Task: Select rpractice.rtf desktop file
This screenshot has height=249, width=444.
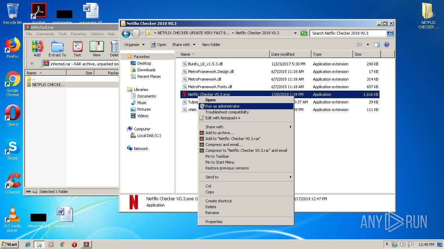Action: point(65,217)
